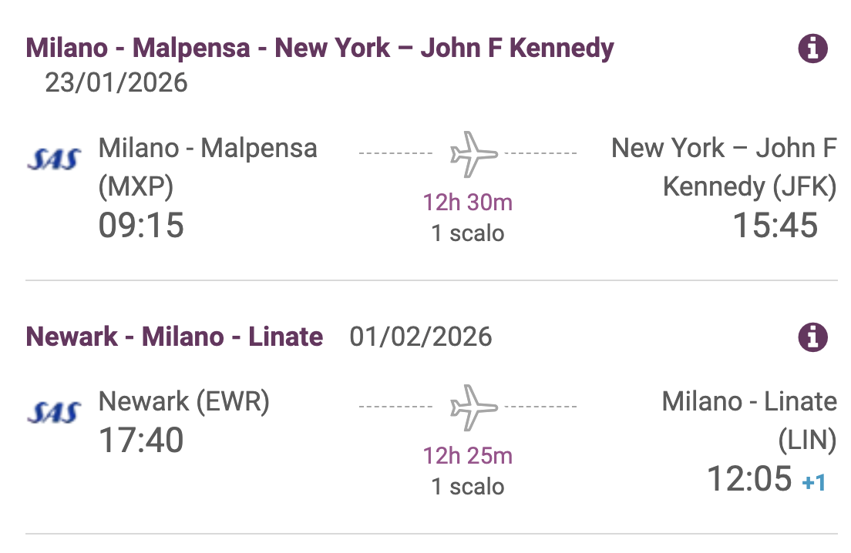Viewport: 851px width, 553px height.
Task: Click the 12h 25m duration text
Action: click(x=467, y=456)
